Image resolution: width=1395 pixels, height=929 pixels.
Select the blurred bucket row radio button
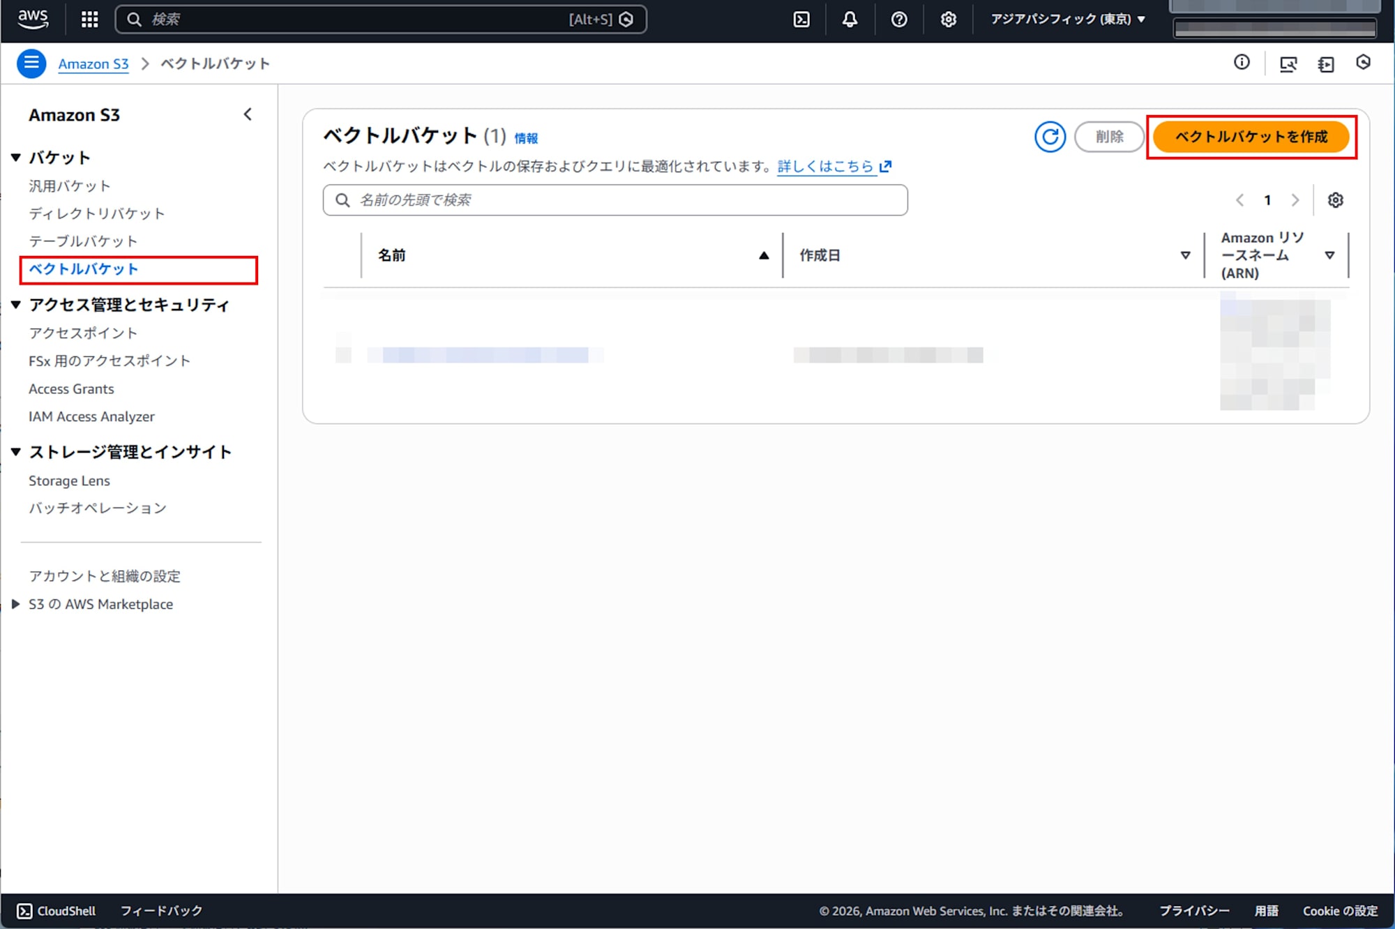pyautogui.click(x=343, y=355)
